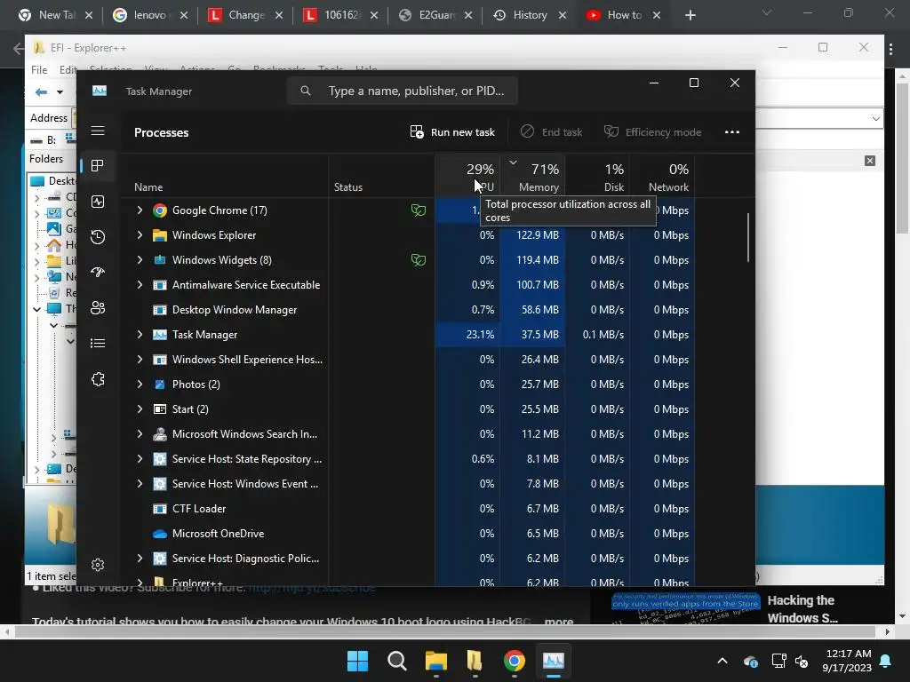910x682 pixels.
Task: Sort processes by Disk column
Action: pos(598,177)
